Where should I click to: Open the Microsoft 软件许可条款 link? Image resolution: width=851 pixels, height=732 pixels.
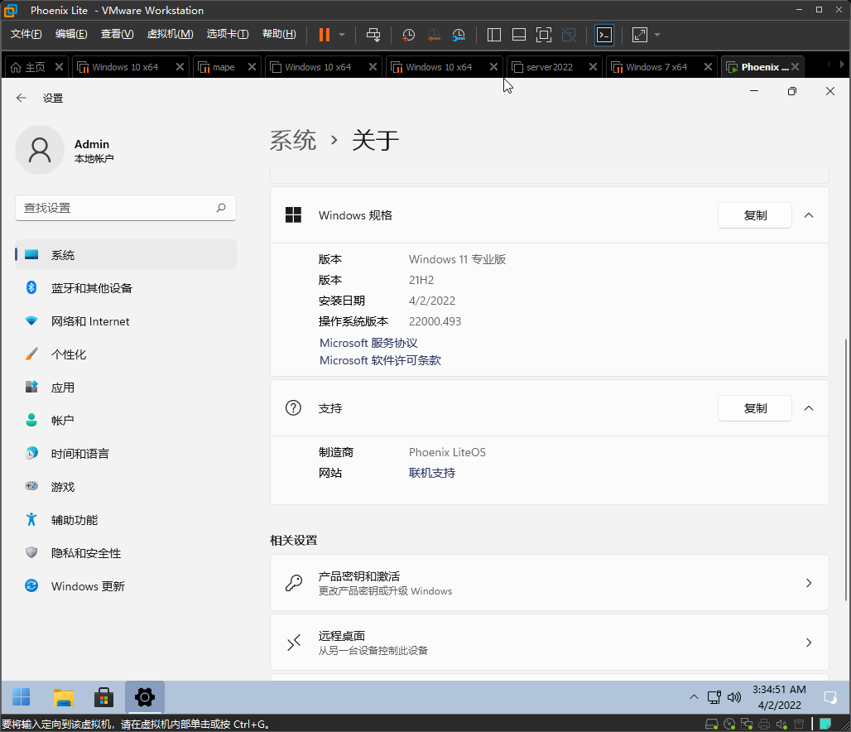coord(380,360)
